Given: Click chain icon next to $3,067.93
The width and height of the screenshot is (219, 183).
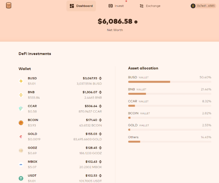Looking at the screenshot, I should pos(100,78).
